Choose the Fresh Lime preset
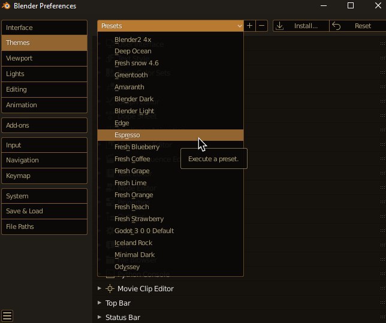The width and height of the screenshot is (386, 323). pyautogui.click(x=170, y=183)
